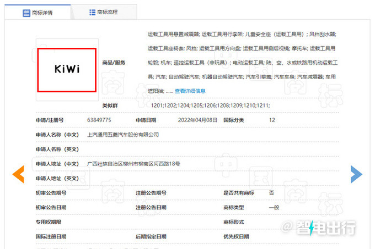Select similar group codes 1201;1202;1204…
The image size is (375, 249).
pyautogui.click(x=211, y=106)
